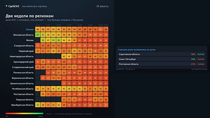Click the 74% value for Санкт-Петербург

[193, 59]
